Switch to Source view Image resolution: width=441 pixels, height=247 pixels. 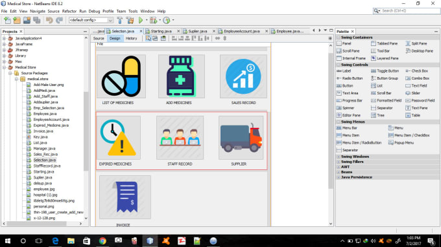coord(99,38)
